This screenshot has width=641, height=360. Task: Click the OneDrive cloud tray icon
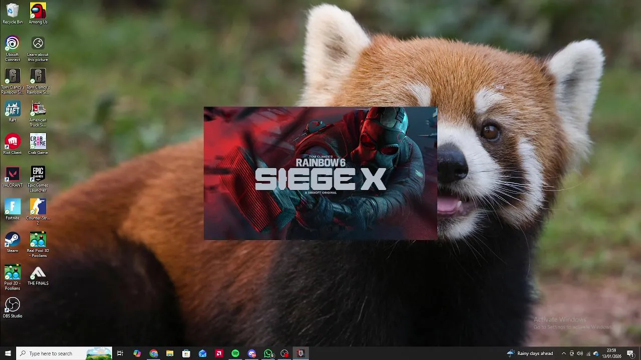click(x=596, y=353)
